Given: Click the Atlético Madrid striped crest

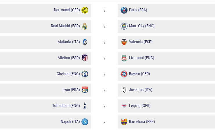Looking at the screenshot, I should (85, 58).
